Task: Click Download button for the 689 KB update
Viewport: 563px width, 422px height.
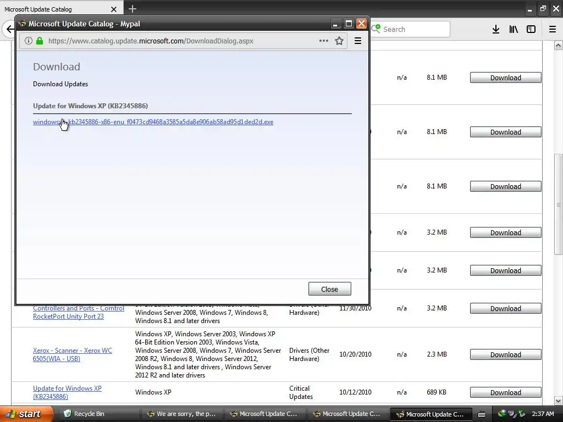Action: [506, 392]
